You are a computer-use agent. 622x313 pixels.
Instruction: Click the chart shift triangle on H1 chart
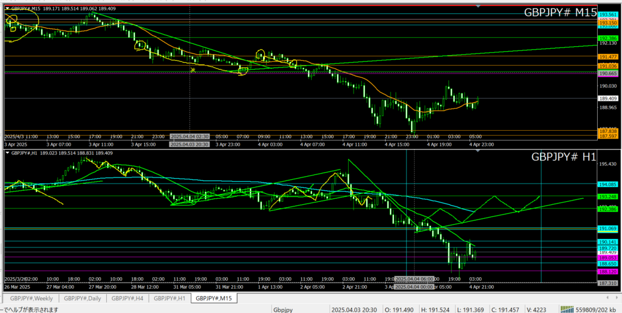point(478,151)
